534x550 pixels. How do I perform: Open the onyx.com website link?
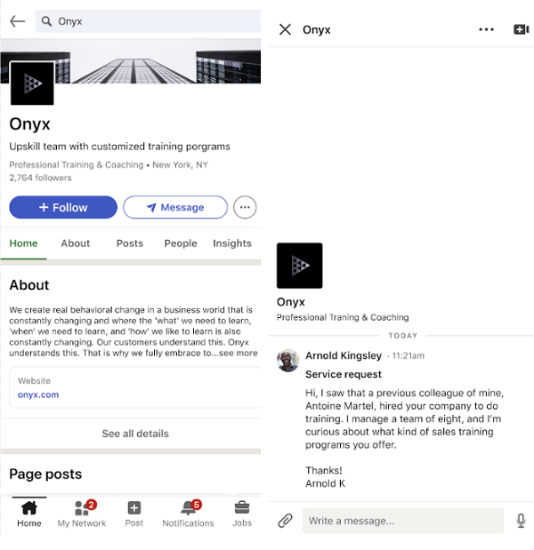coord(38,395)
